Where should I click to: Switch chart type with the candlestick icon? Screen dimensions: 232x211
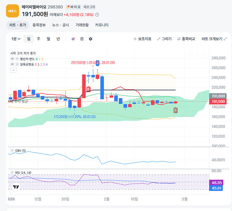pyautogui.click(x=73, y=39)
